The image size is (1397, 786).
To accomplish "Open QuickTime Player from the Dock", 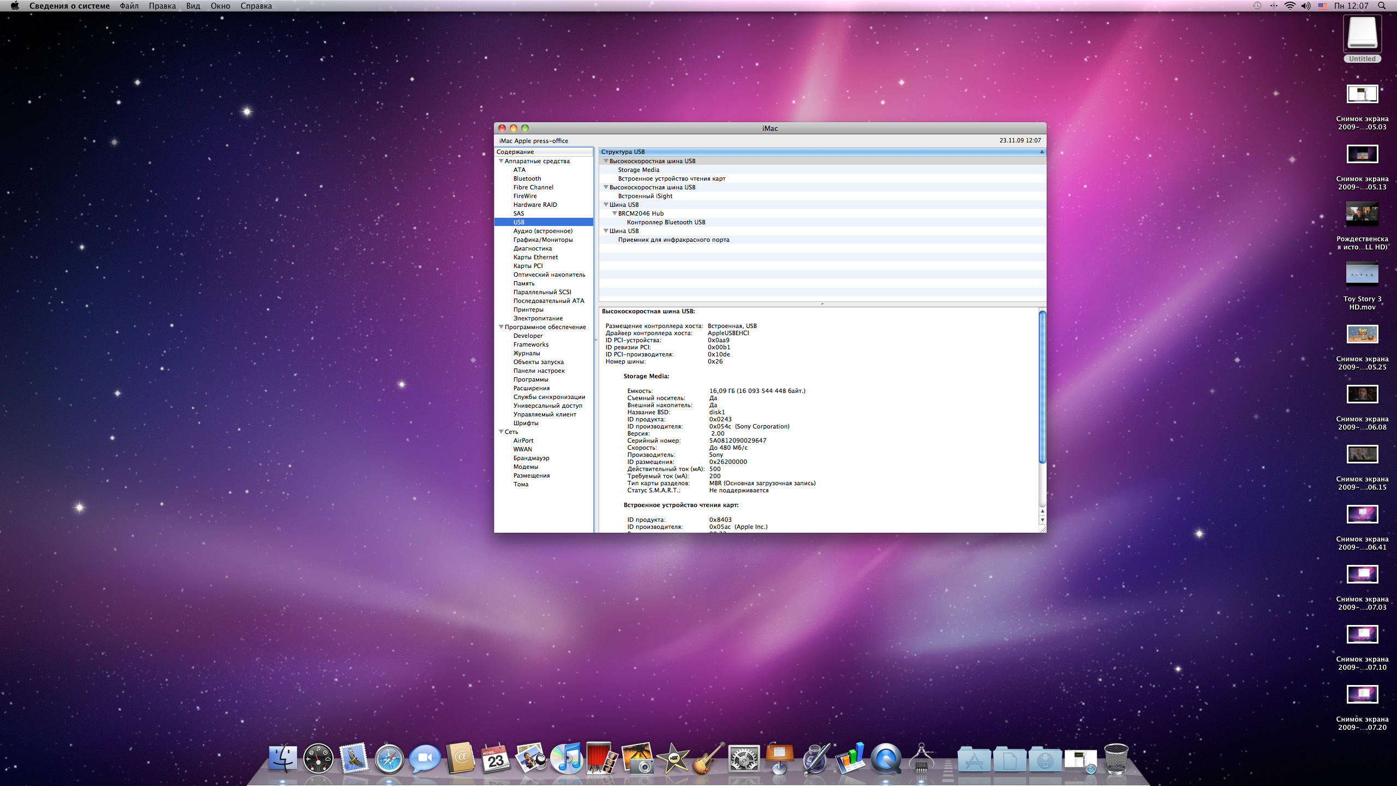I will point(886,759).
